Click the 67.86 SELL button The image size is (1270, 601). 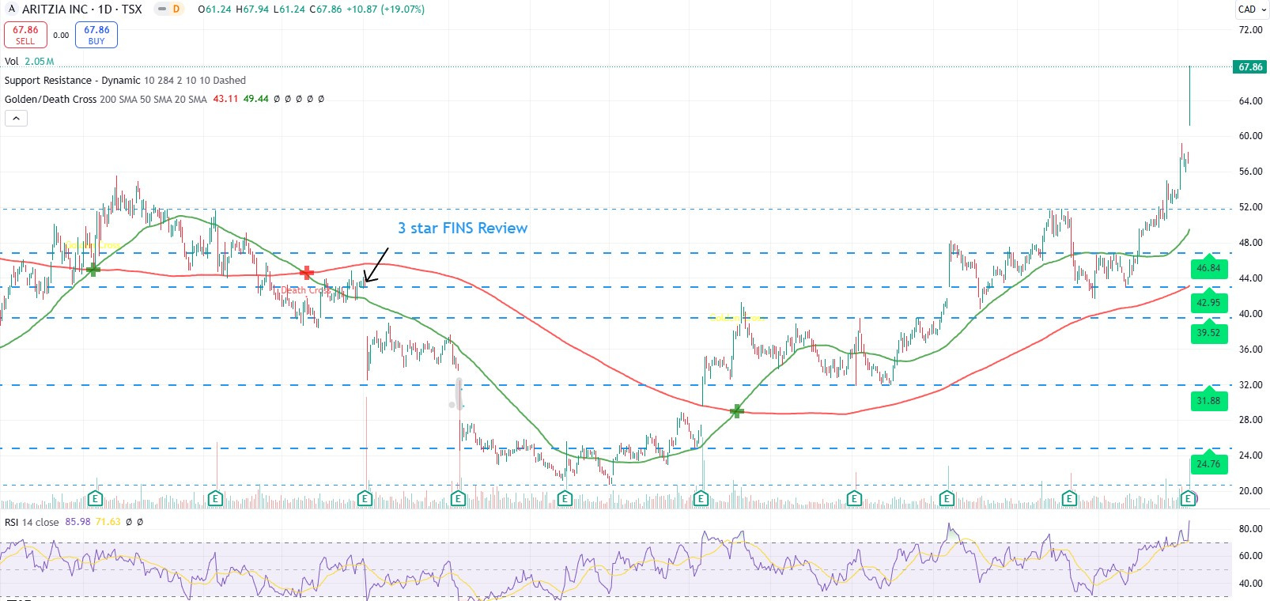tap(25, 35)
